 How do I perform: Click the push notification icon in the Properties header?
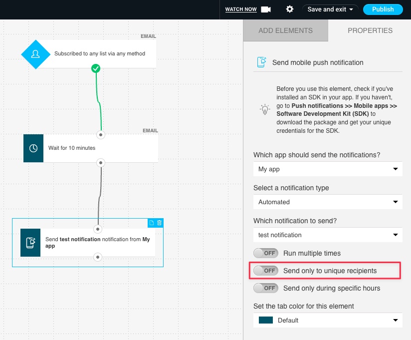[261, 62]
